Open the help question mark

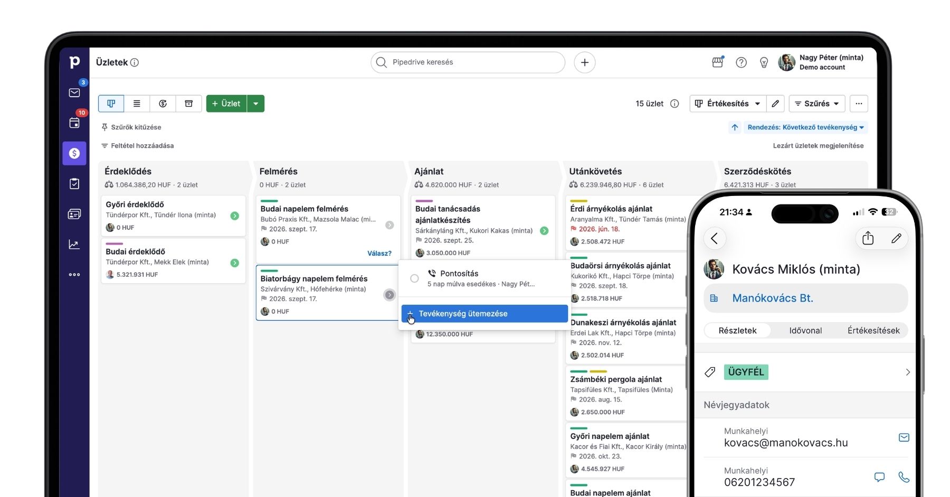click(x=742, y=62)
